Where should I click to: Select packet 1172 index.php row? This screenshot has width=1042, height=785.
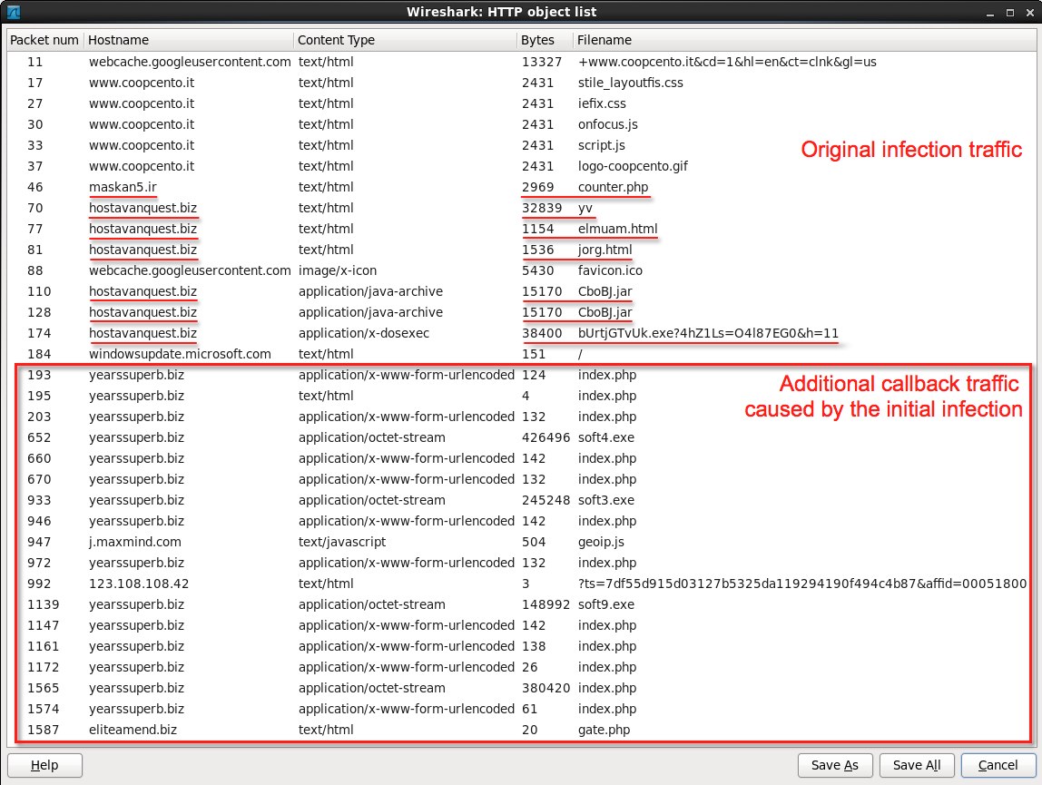[521, 667]
